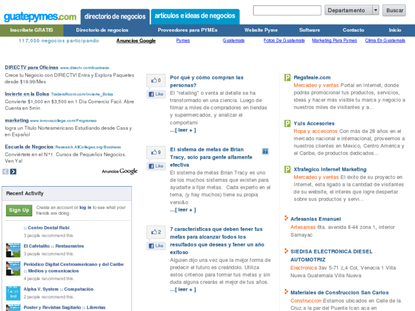
Task: Click 'leer +' under Brian Tracy article
Action: pos(183,210)
